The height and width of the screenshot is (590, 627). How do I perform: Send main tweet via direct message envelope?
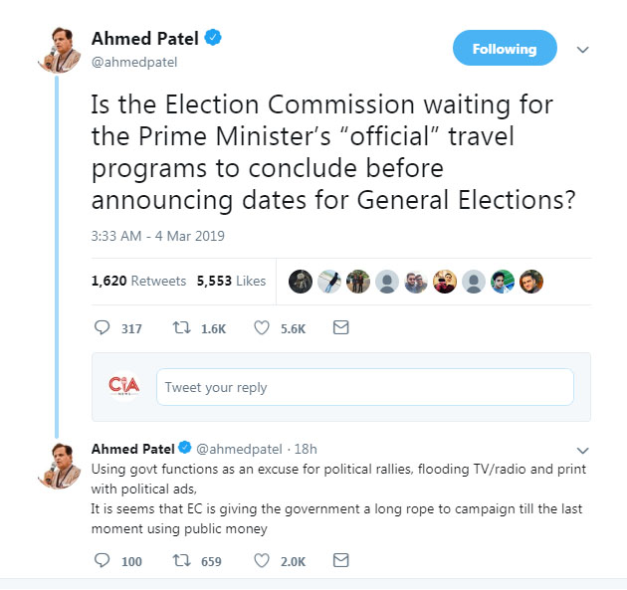[x=340, y=327]
